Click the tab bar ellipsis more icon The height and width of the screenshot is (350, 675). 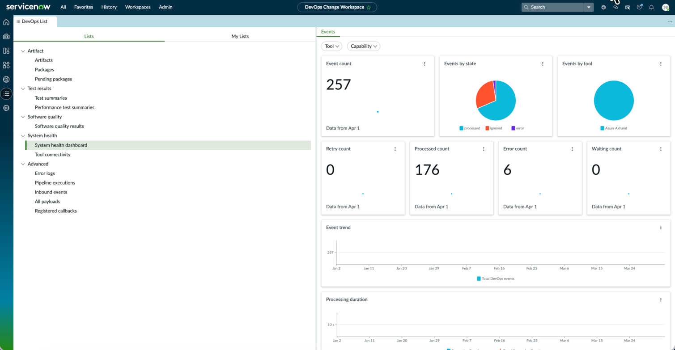(x=670, y=21)
